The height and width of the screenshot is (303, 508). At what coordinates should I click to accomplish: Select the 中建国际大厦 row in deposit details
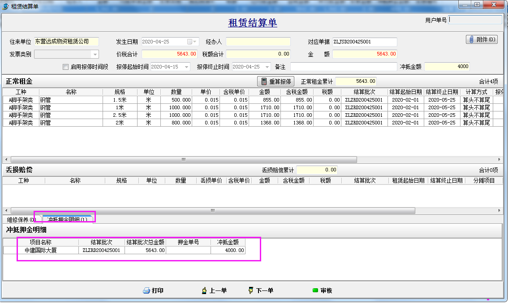click(x=40, y=250)
